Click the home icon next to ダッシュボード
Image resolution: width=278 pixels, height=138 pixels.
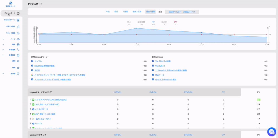tap(18, 13)
